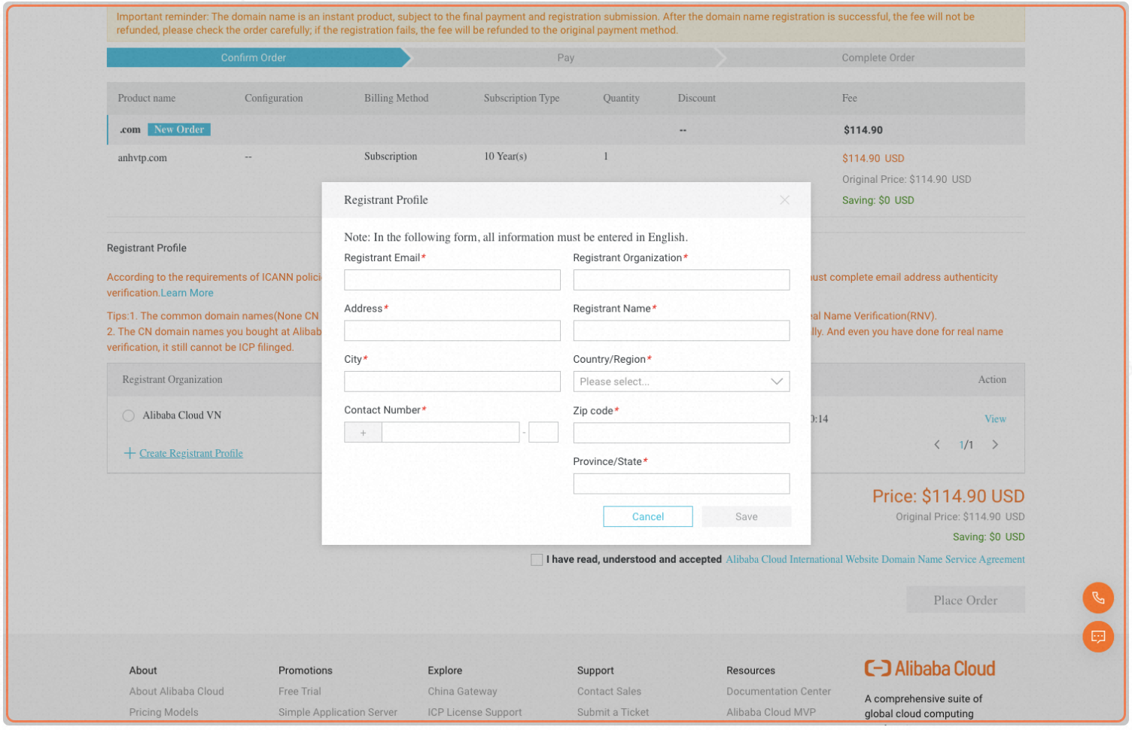Image resolution: width=1132 pixels, height=730 pixels.
Task: Click the plus icon beside Create Registrant Profile
Action: click(x=129, y=453)
